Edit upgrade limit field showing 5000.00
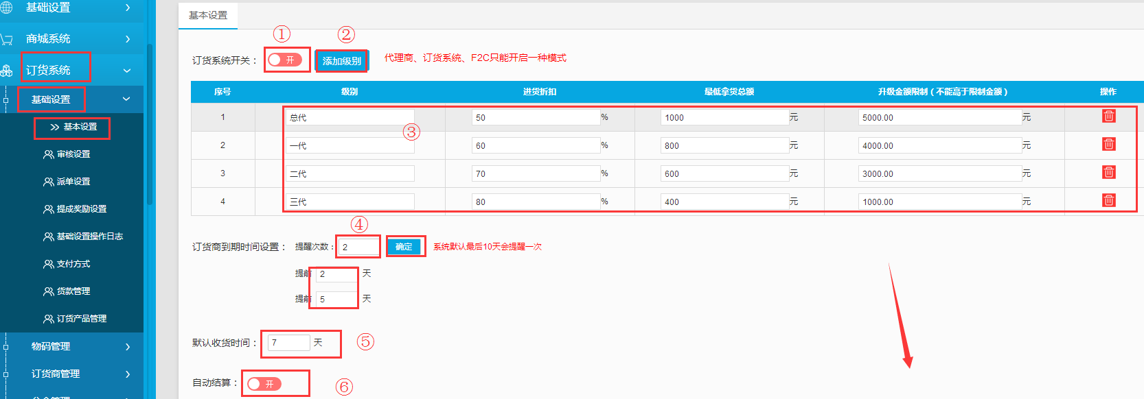This screenshot has width=1144, height=399. coord(940,117)
